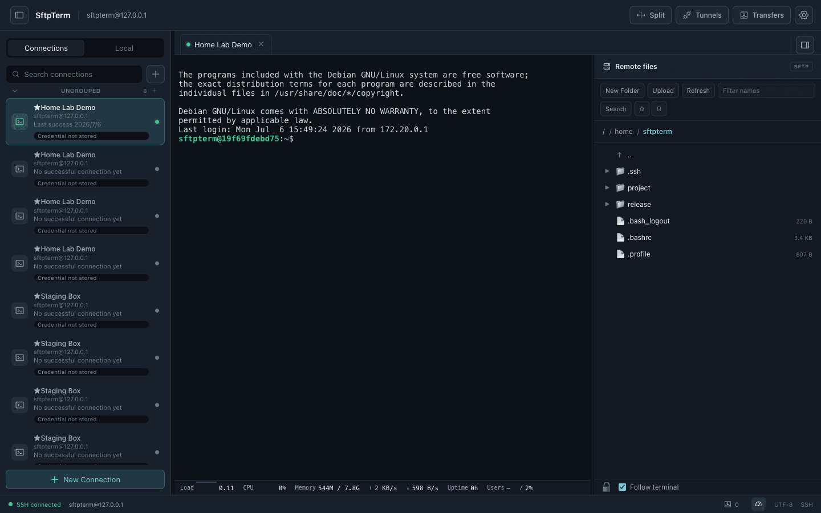Toggle the left sidebar panel icon
This screenshot has width=821, height=513.
point(19,15)
